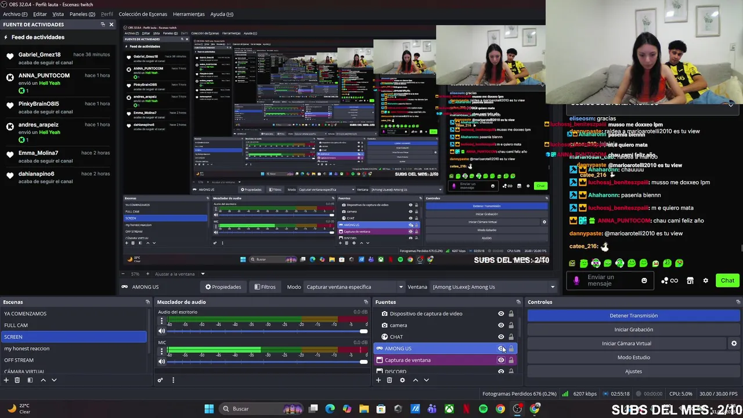Hide Dispositivo de captura de video source
The image size is (743, 418).
click(x=501, y=313)
